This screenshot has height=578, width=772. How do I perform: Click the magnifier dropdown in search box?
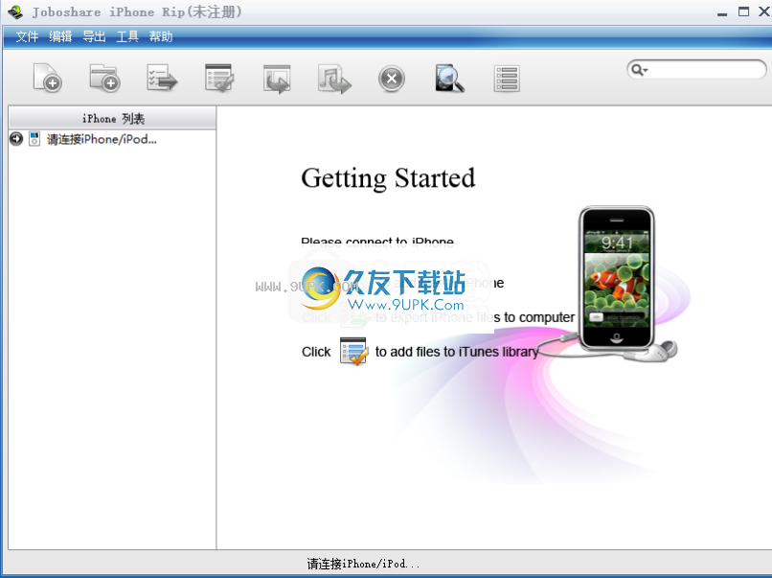pyautogui.click(x=639, y=70)
